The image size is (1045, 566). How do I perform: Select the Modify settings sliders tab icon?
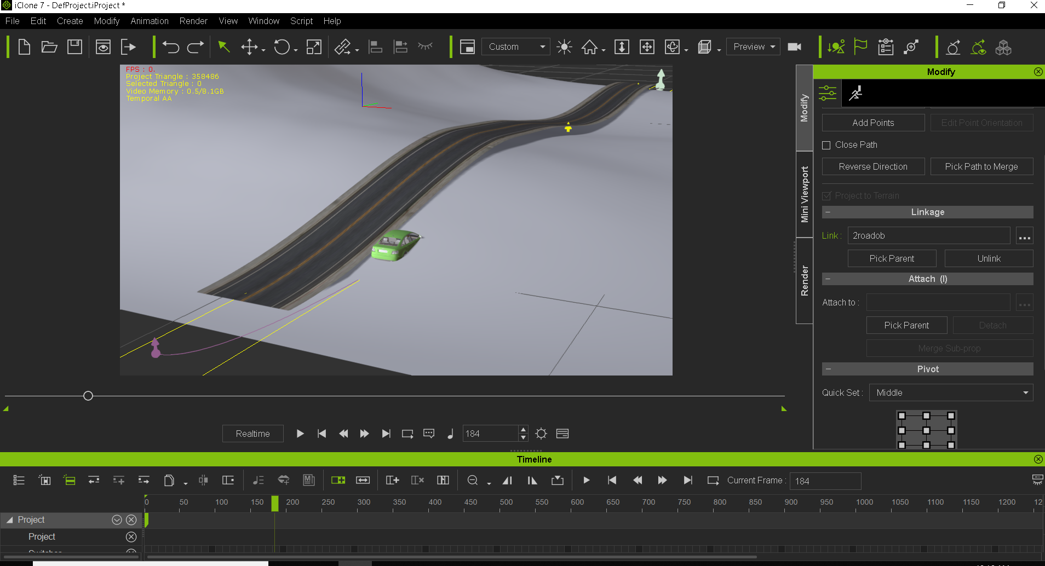click(828, 93)
